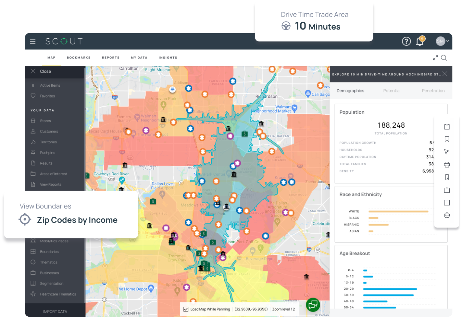Open the Reports menu tab
Image resolution: width=462 pixels, height=317 pixels.
[x=111, y=58]
